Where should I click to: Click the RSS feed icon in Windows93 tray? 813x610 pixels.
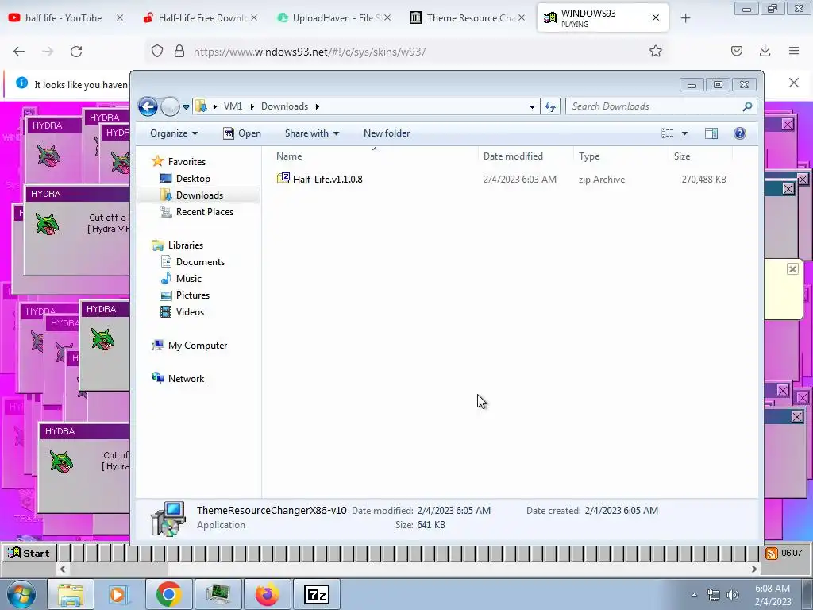[x=772, y=554]
